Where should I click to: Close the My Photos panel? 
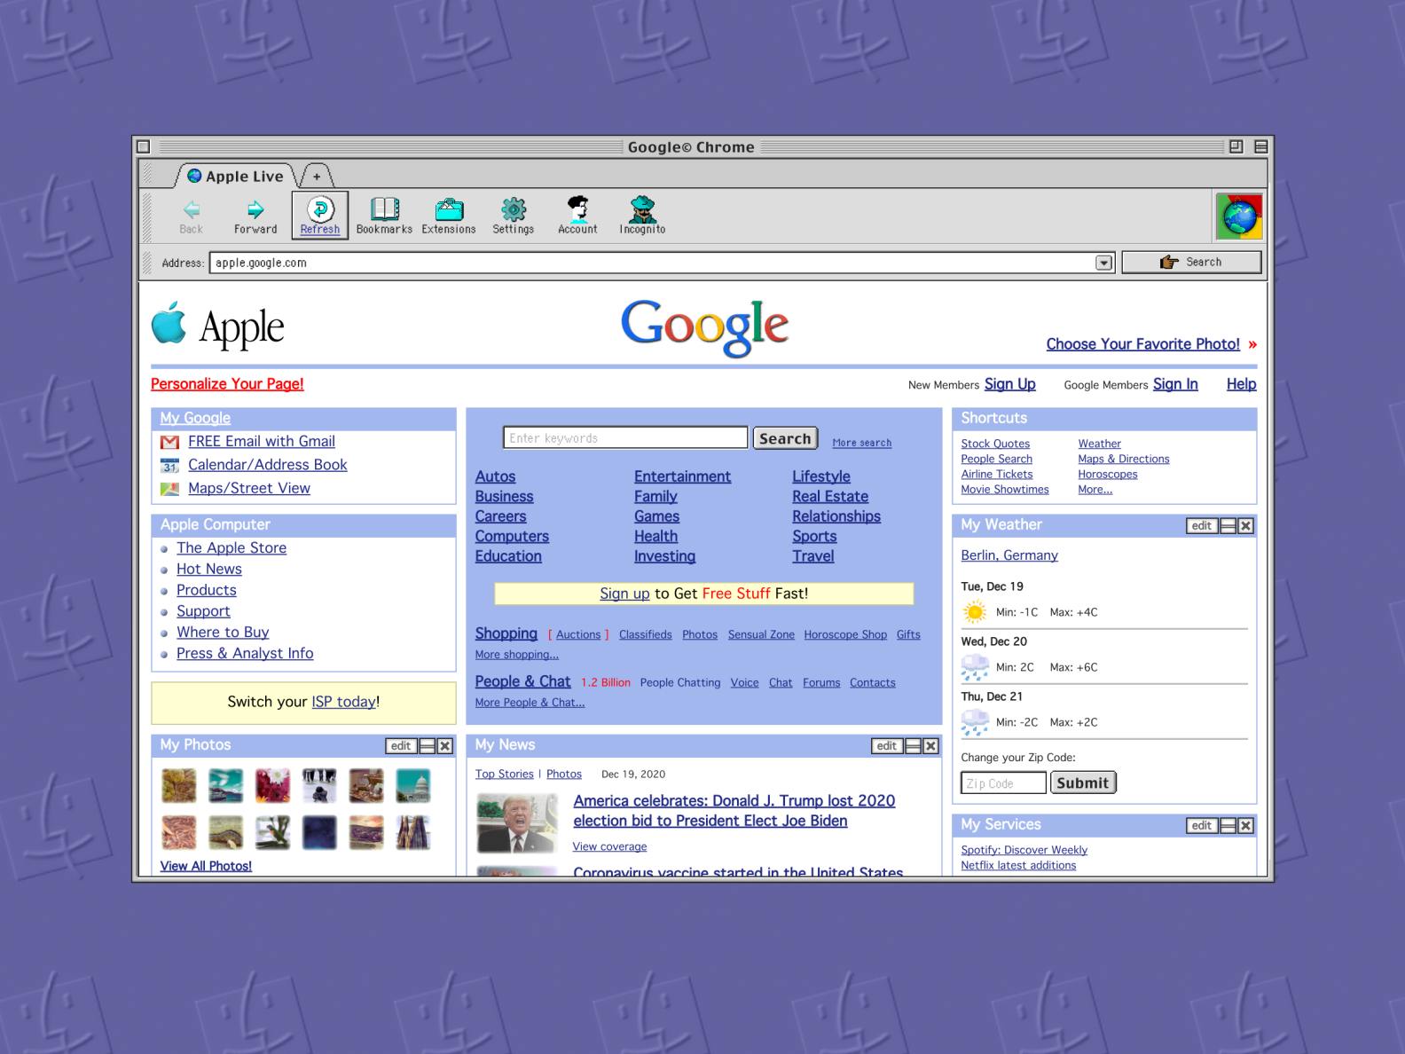click(445, 746)
